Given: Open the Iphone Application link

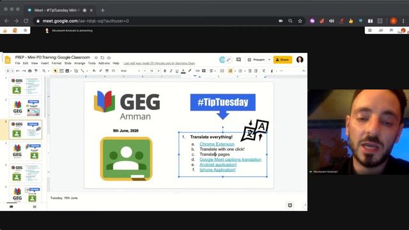Looking at the screenshot, I should 217,169.
